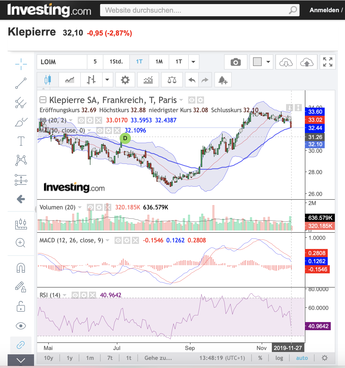Image resolution: width=345 pixels, height=368 pixels.
Task: Click the candlestick chart icon in the left sidebar
Action: [21, 224]
